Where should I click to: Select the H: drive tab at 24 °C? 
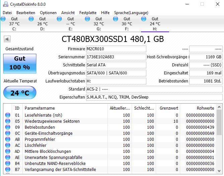click(x=155, y=24)
